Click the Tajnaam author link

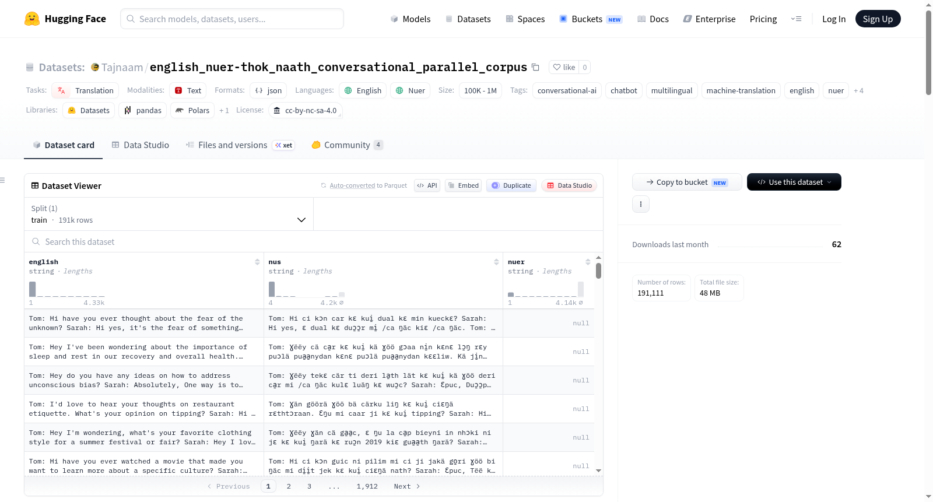coord(122,67)
